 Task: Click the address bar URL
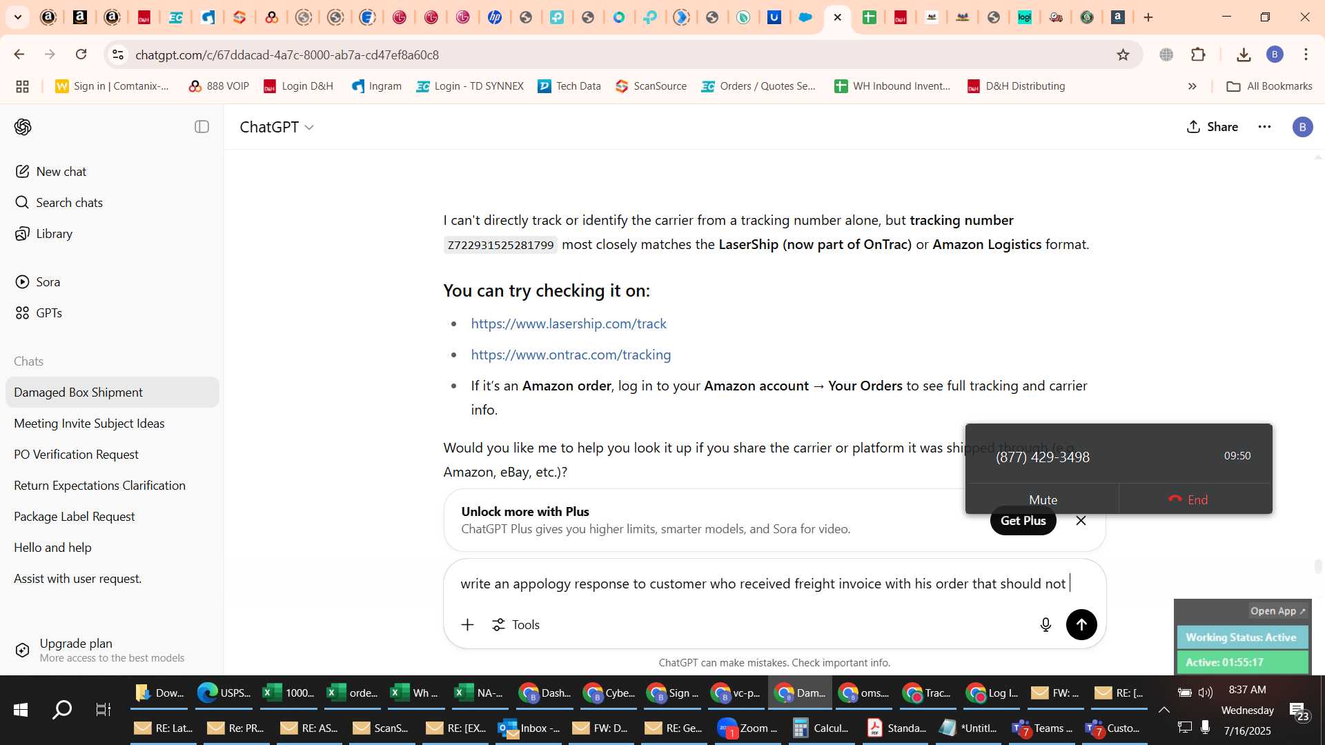point(287,54)
